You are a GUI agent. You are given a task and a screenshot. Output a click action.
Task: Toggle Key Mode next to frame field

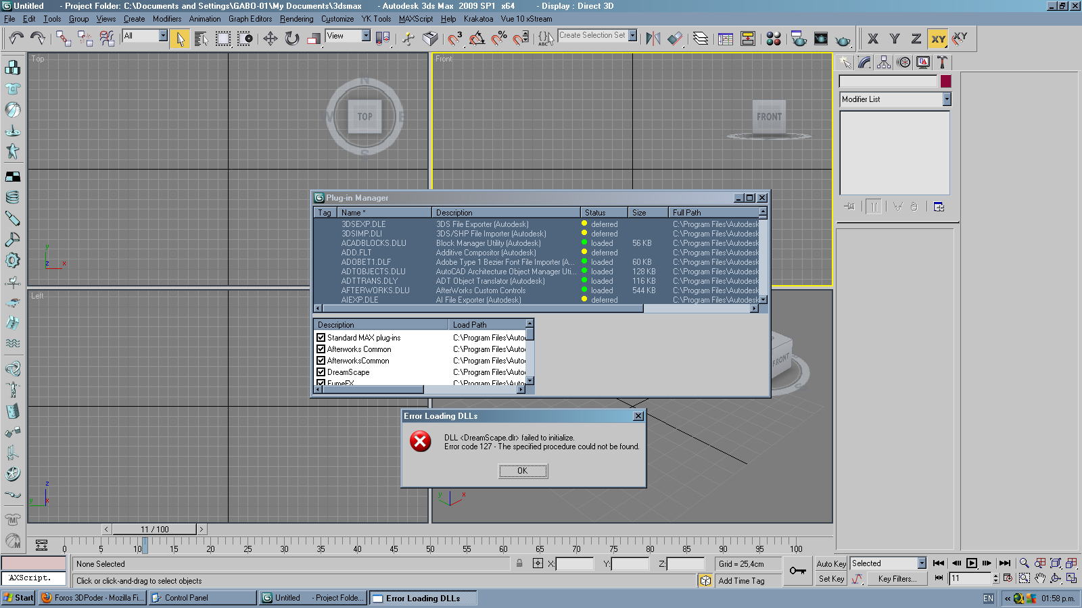click(939, 578)
